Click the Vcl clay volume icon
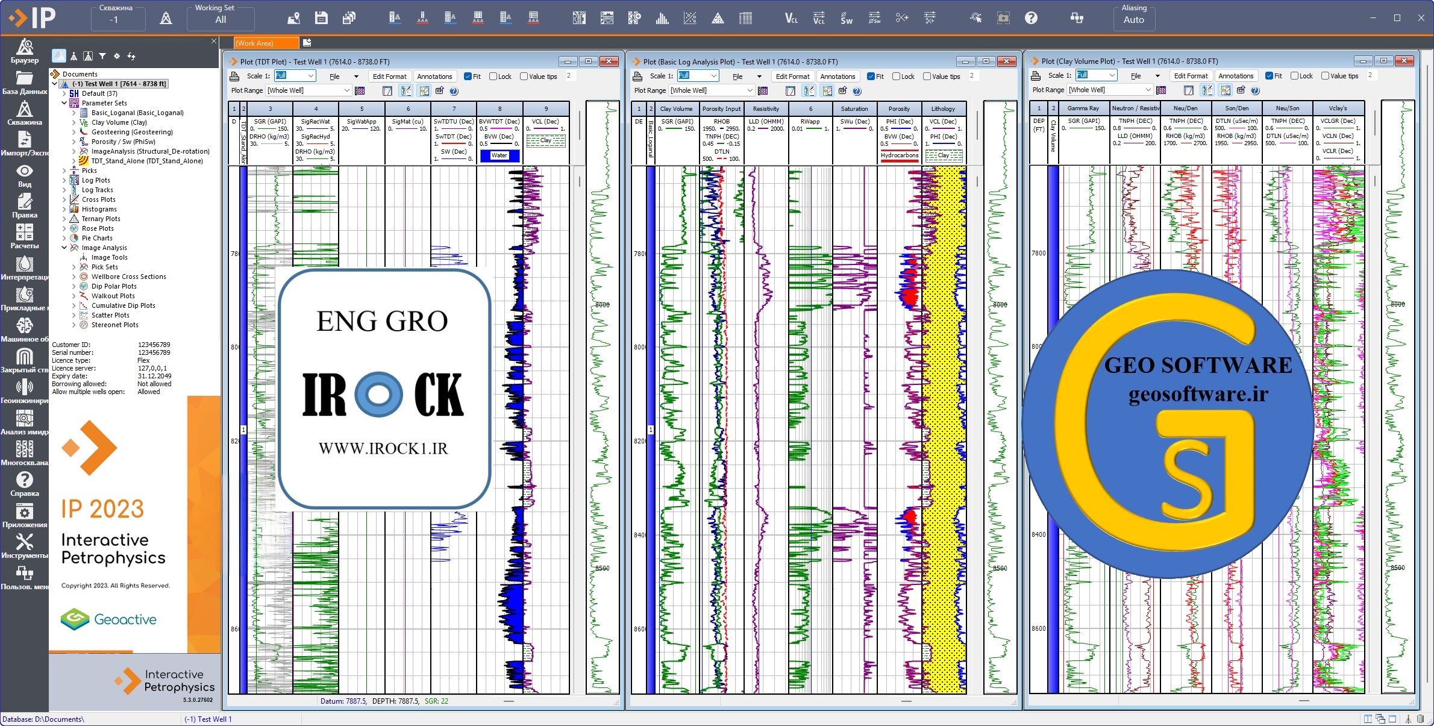The image size is (1434, 726). tap(791, 18)
